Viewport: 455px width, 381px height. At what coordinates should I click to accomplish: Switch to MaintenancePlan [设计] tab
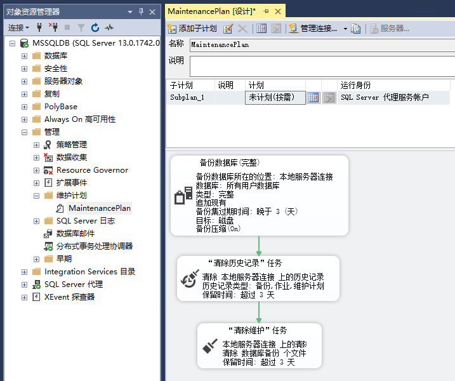tap(211, 11)
